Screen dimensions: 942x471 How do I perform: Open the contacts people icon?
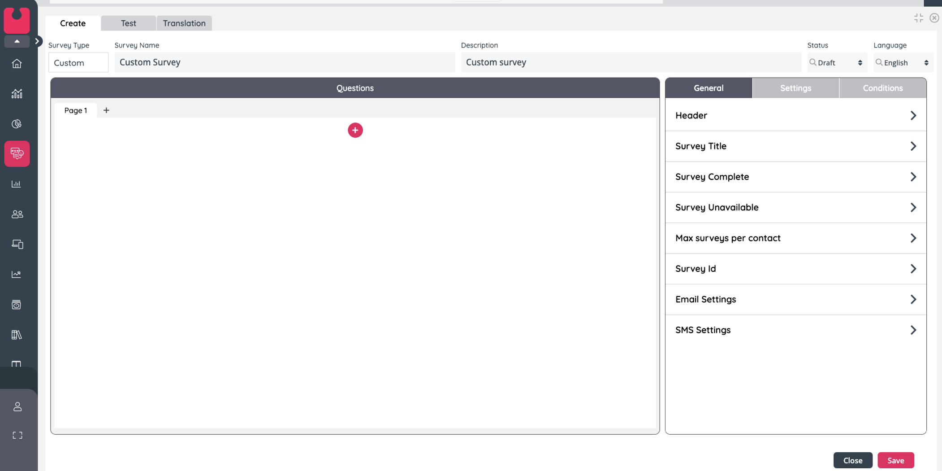17,214
